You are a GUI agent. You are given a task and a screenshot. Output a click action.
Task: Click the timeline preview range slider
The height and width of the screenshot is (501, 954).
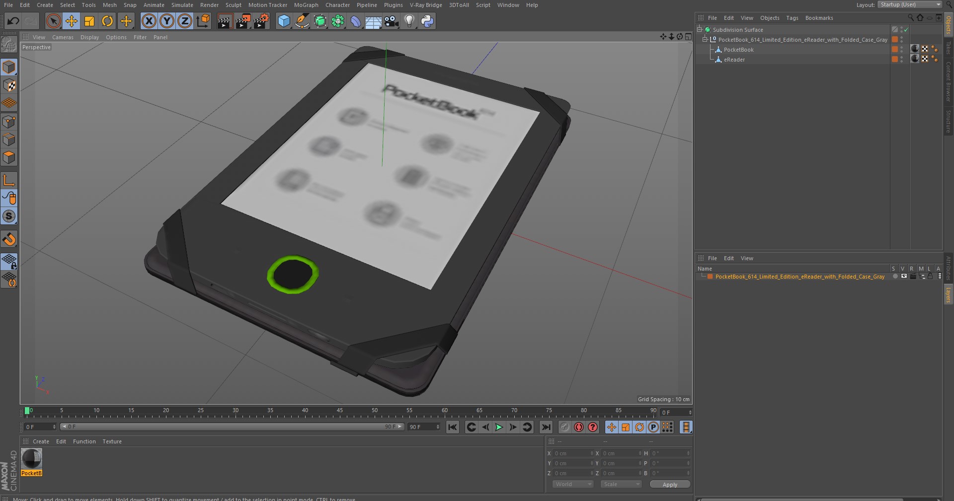[x=232, y=427]
